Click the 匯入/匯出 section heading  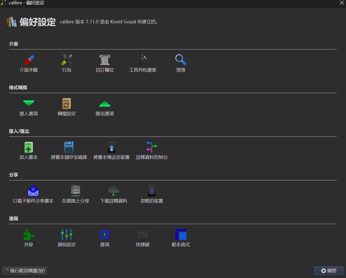[19, 131]
